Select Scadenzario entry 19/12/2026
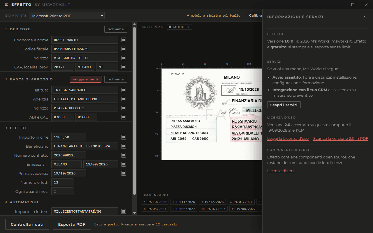373x233 pixels. coord(212,202)
